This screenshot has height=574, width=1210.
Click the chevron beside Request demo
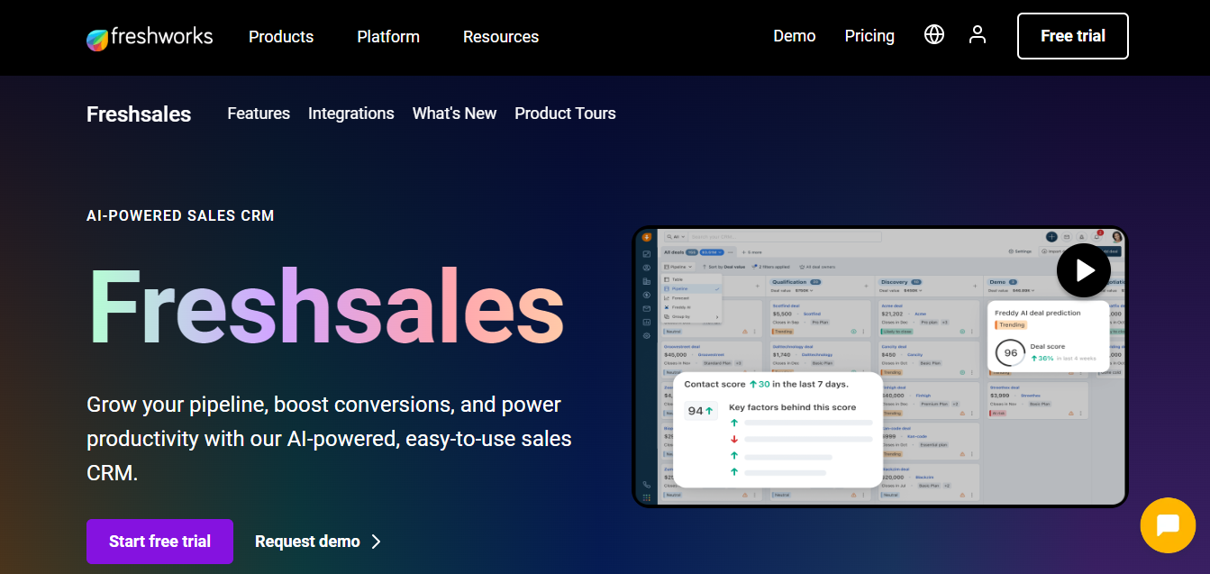[x=377, y=542]
